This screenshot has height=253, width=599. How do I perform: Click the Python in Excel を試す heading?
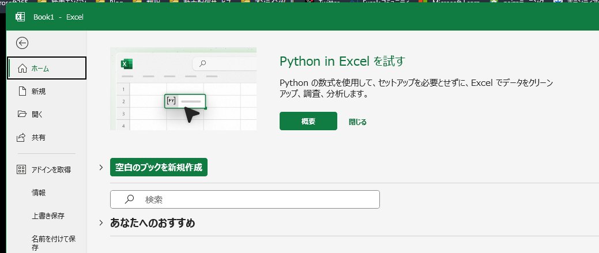[x=342, y=61]
